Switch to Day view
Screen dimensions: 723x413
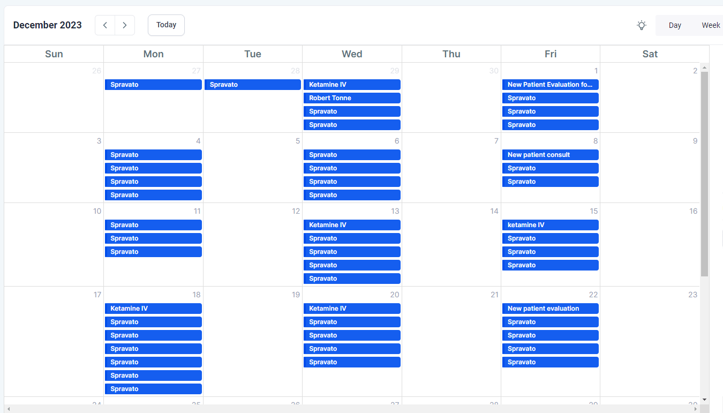[x=675, y=25]
